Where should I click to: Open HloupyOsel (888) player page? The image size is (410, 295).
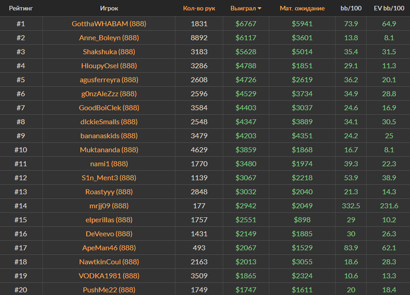pyautogui.click(x=108, y=66)
